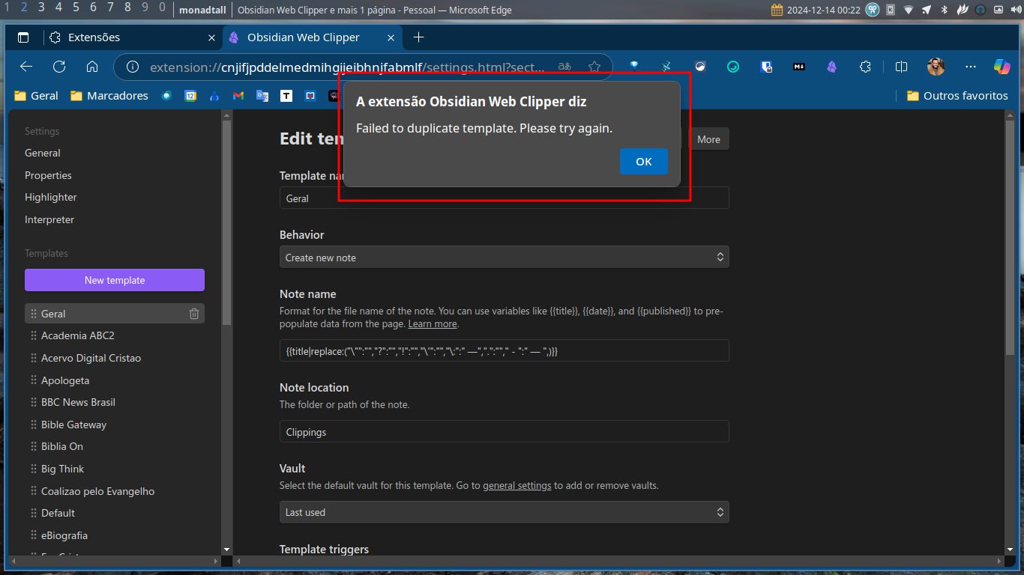Screen dimensions: 1024x575
Task: Click the browser home icon
Action: click(92, 67)
